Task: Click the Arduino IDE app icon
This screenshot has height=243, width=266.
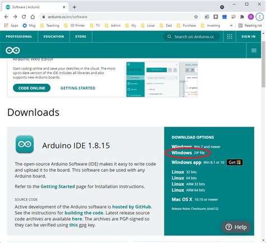Action: (25, 144)
